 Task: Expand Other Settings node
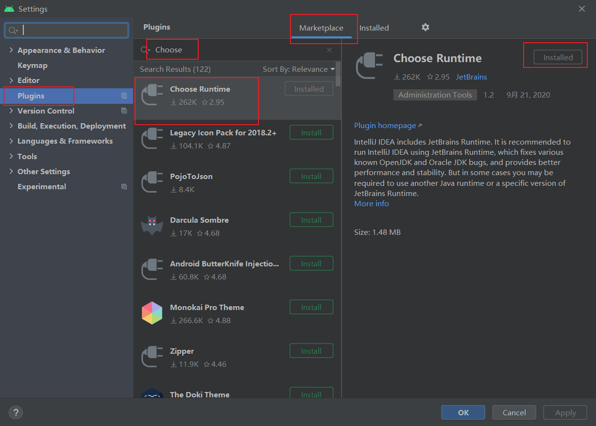point(11,172)
